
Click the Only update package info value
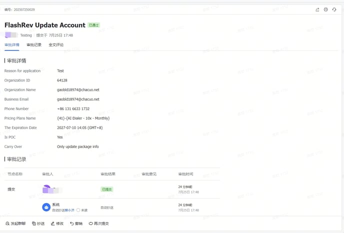tap(78, 146)
